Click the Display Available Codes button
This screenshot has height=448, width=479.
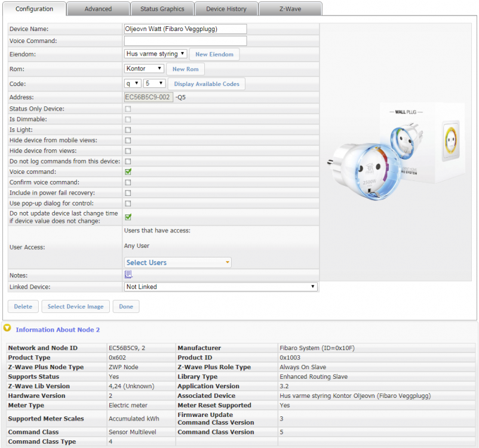207,84
